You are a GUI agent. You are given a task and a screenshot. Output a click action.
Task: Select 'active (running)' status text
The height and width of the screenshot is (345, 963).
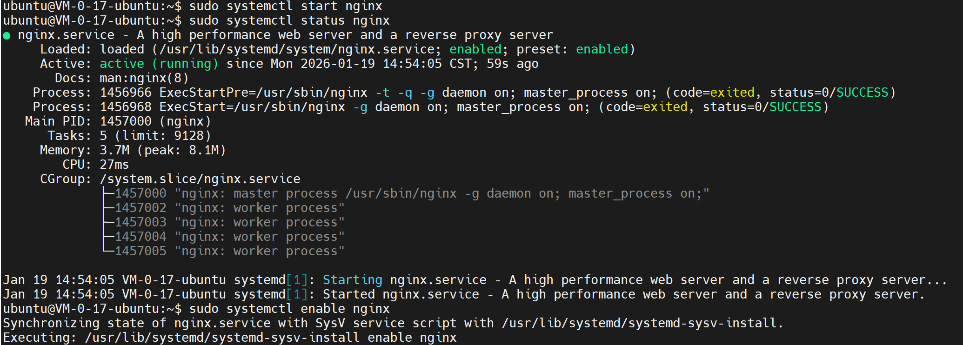159,64
